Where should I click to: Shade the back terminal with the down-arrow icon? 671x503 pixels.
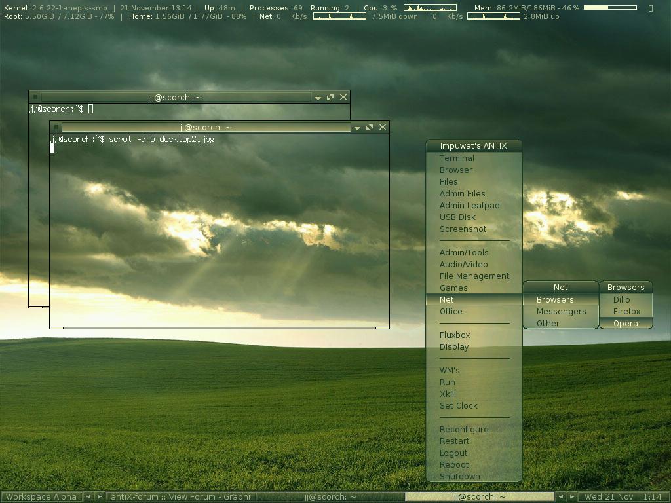point(318,98)
